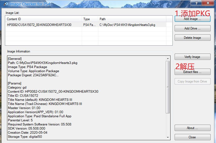Viewport: 216px width, 143px height.
Task: Click the 'Parental Level: 5' line
Action: point(20,120)
